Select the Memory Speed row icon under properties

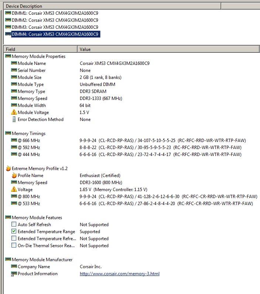pos(14,98)
